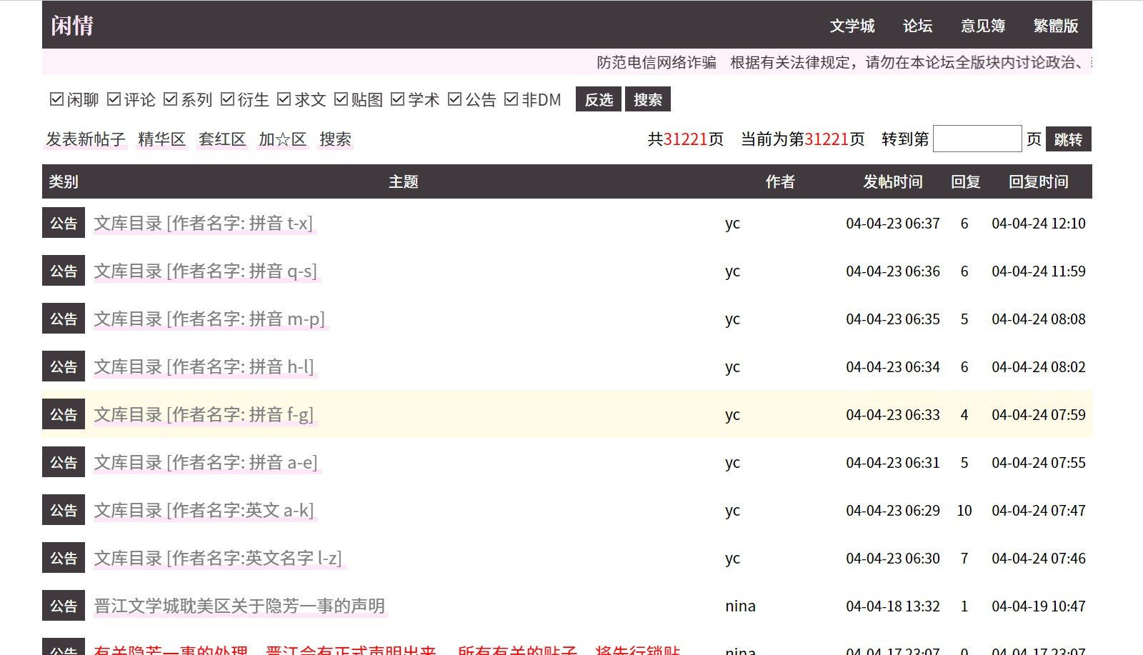Go to 论坛 from the header
Screen dimensions: 1143x655
point(917,26)
